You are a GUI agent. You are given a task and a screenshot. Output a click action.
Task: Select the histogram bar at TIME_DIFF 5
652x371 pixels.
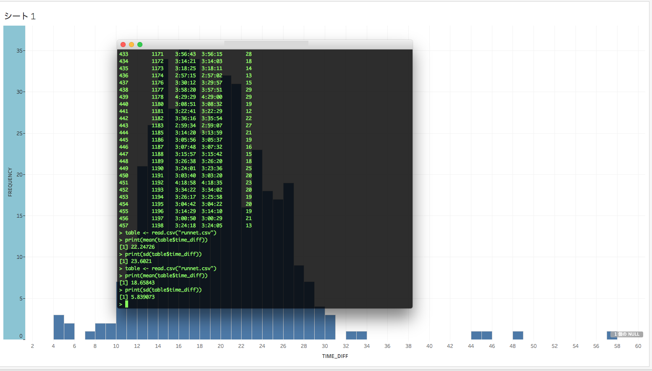(x=69, y=331)
